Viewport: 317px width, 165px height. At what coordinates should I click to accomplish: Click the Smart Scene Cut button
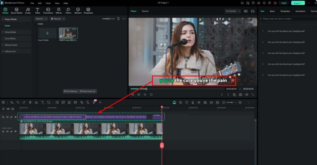88,91
